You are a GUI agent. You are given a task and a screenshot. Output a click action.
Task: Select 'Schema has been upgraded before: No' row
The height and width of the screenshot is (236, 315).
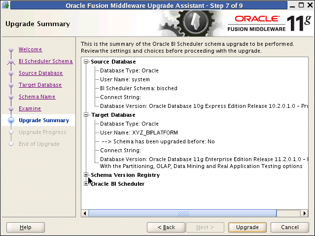coord(157,141)
